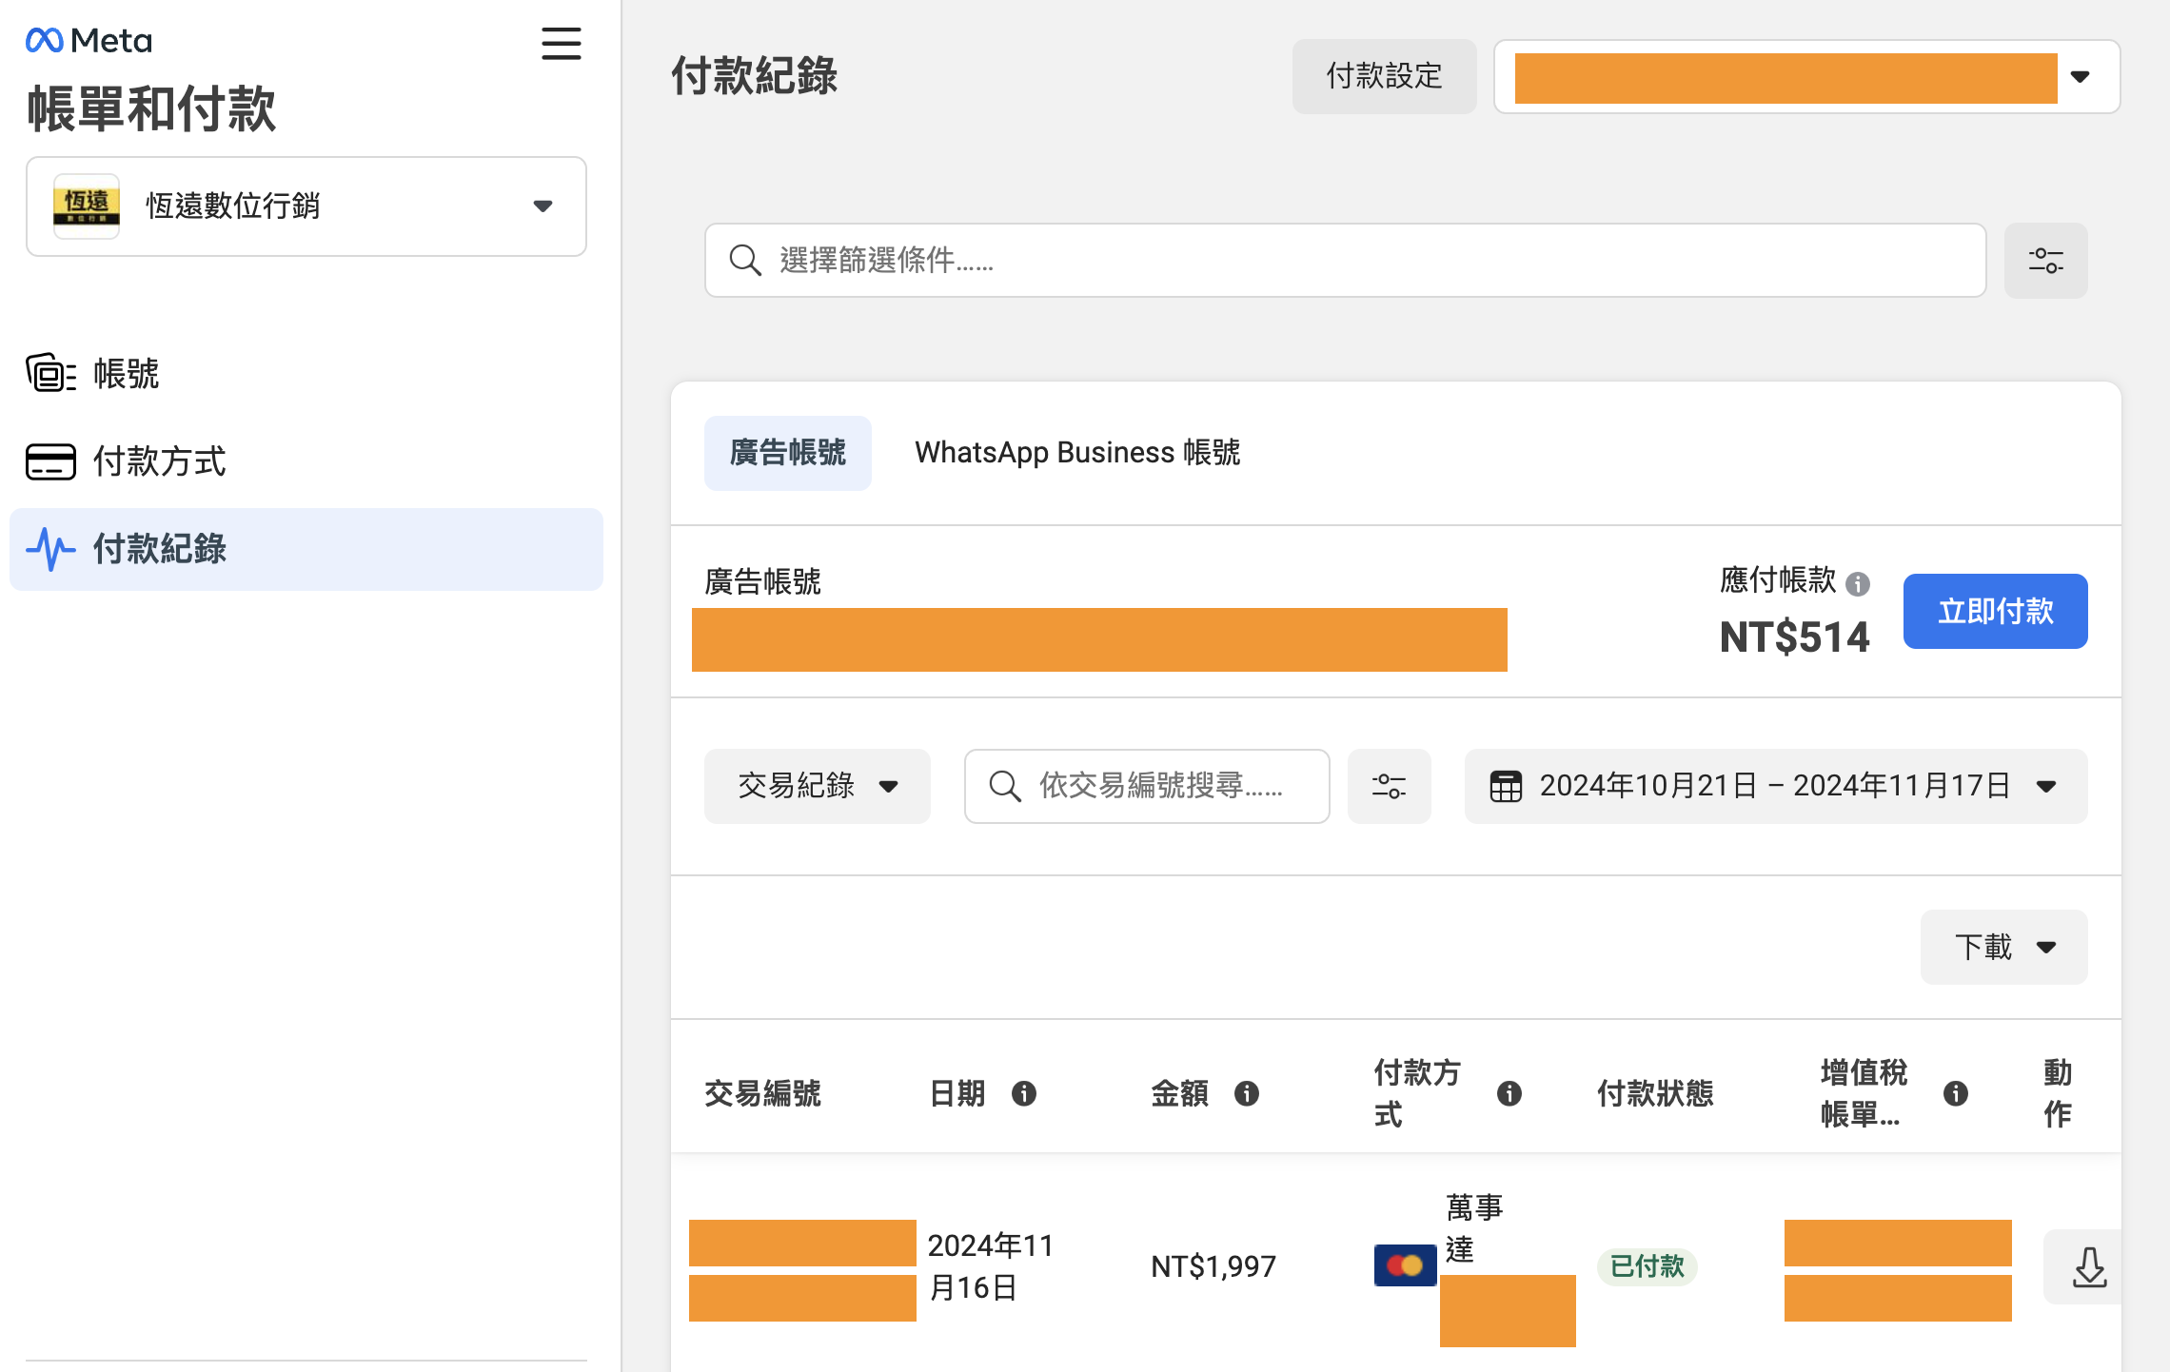This screenshot has height=1372, width=2170.
Task: Click the Meta logo
Action: click(89, 41)
